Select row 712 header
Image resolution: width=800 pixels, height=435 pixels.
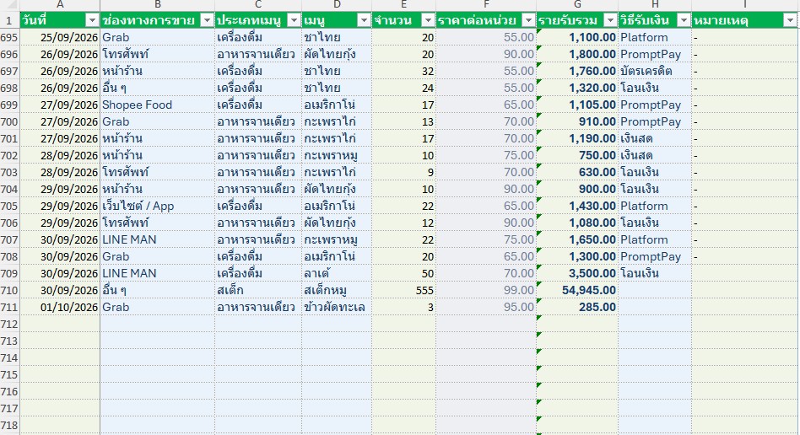(9, 324)
